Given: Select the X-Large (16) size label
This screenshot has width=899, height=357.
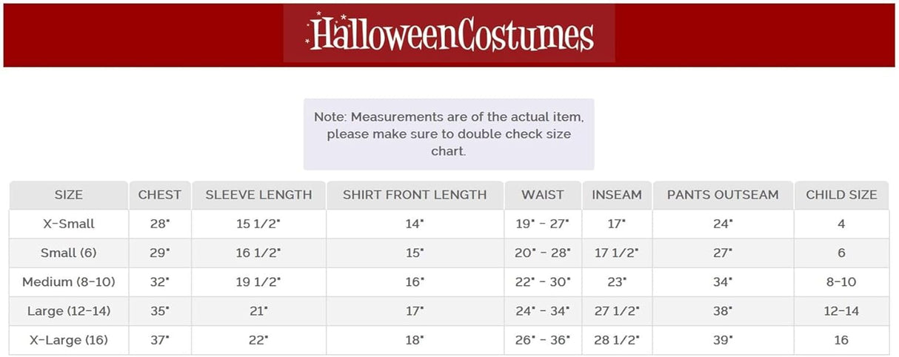Looking at the screenshot, I should point(69,341).
